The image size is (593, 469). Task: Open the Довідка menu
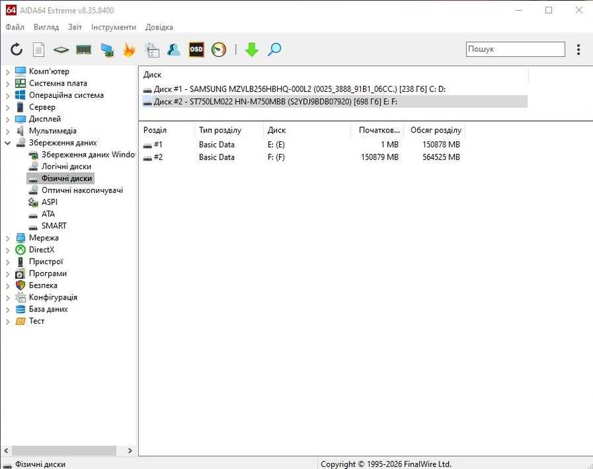point(159,27)
